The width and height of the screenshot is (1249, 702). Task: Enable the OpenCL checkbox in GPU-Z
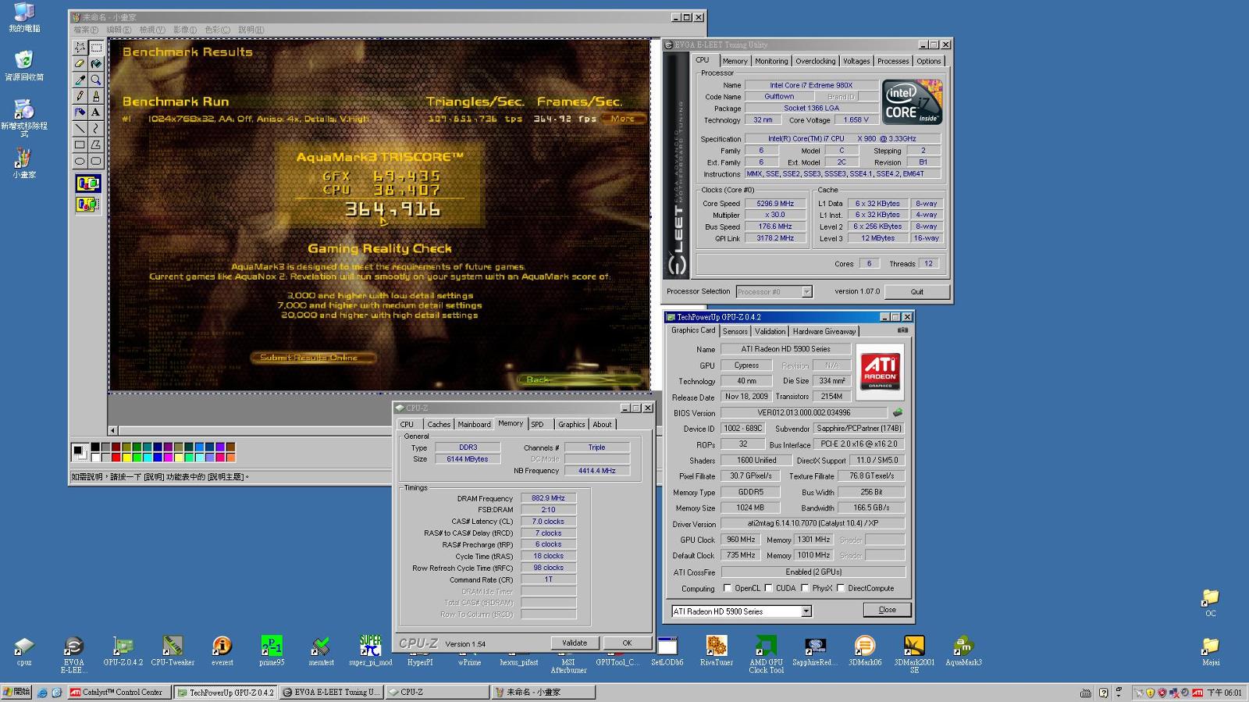tap(728, 588)
